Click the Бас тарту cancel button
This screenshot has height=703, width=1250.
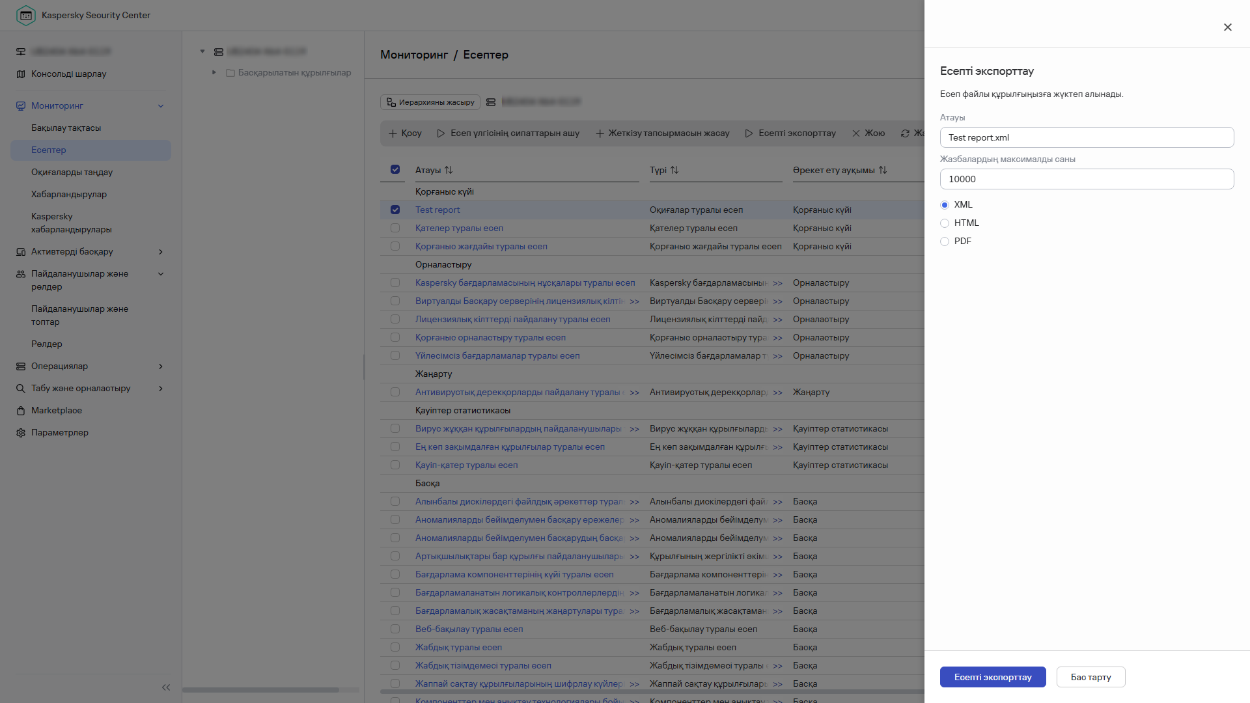pyautogui.click(x=1090, y=677)
